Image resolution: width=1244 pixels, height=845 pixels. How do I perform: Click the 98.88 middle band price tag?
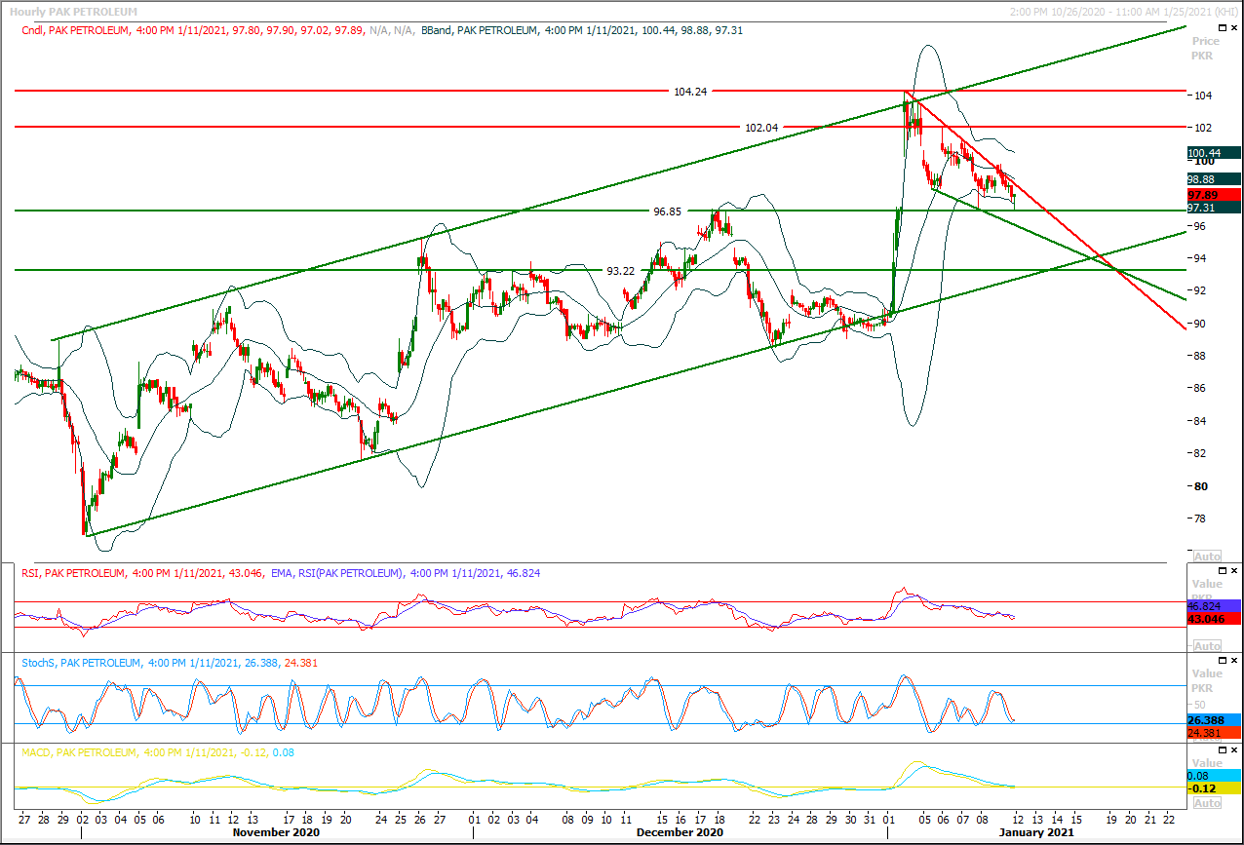tap(1213, 180)
